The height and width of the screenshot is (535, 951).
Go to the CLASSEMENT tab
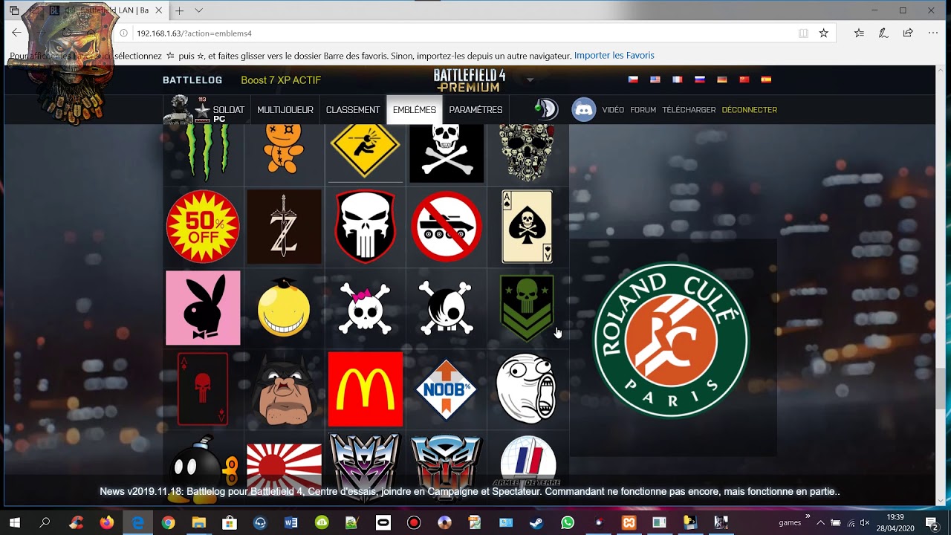353,110
